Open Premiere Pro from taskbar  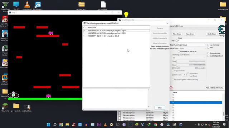99,124
